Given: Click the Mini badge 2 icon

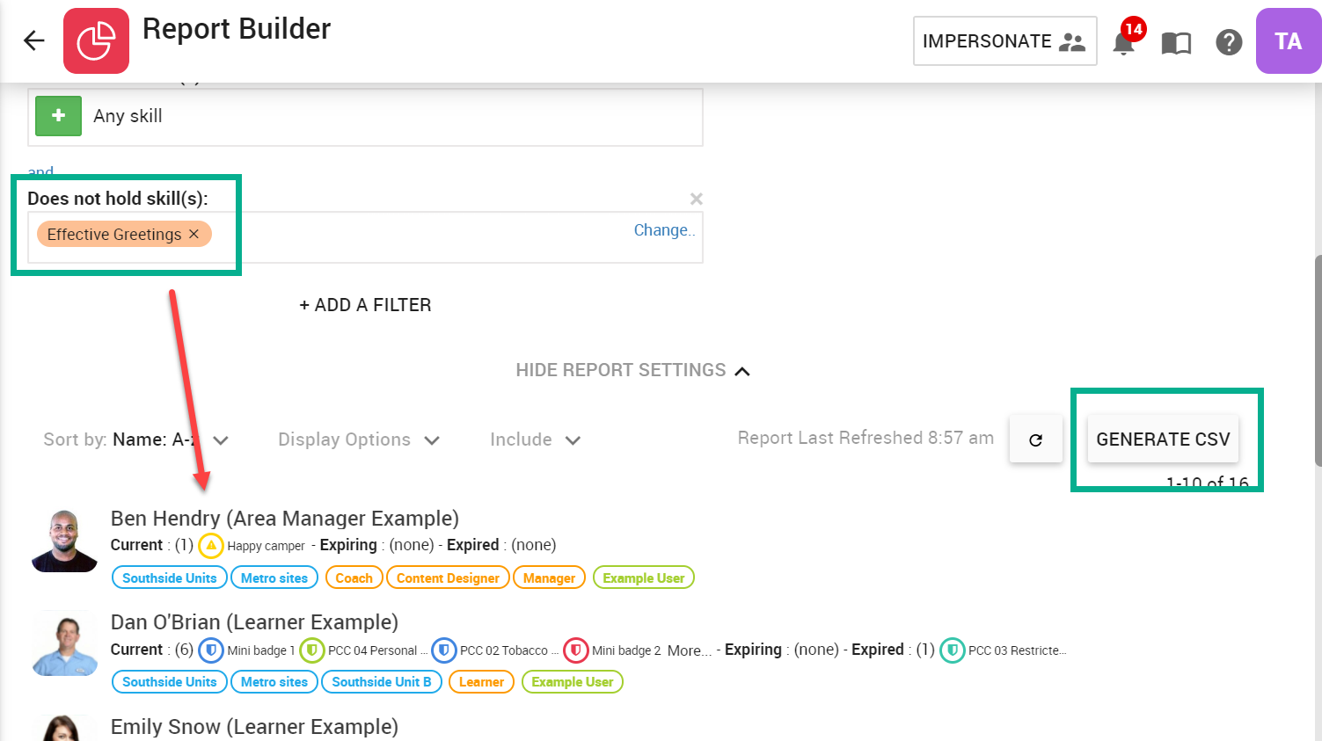Looking at the screenshot, I should 576,650.
